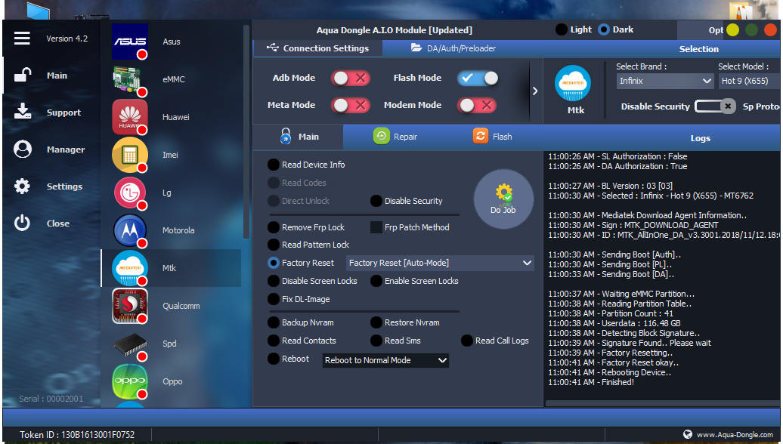Check the Frp Patch Method checkbox
This screenshot has width=783, height=444.
pyautogui.click(x=376, y=227)
